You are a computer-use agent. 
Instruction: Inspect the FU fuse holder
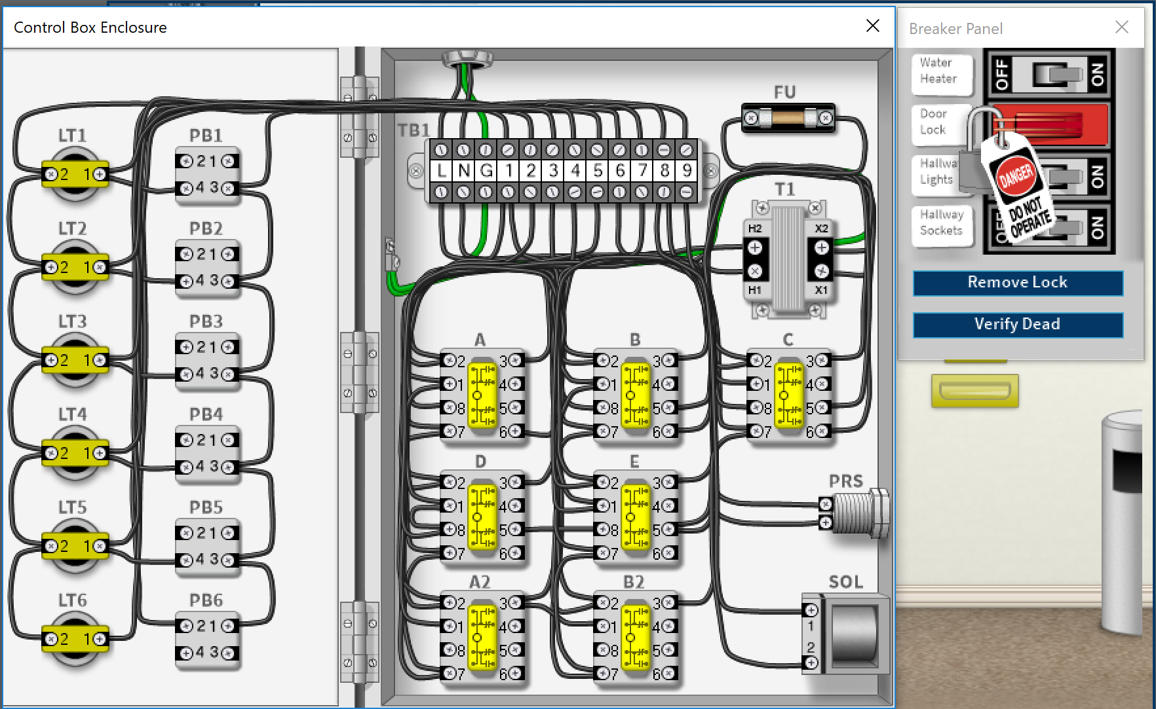(x=788, y=118)
